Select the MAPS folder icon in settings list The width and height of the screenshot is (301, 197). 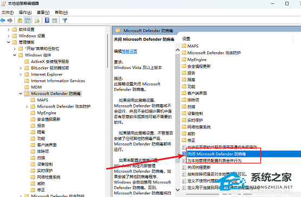pos(184,46)
